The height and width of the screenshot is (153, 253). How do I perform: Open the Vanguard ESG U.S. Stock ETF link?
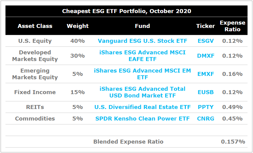coord(142,41)
